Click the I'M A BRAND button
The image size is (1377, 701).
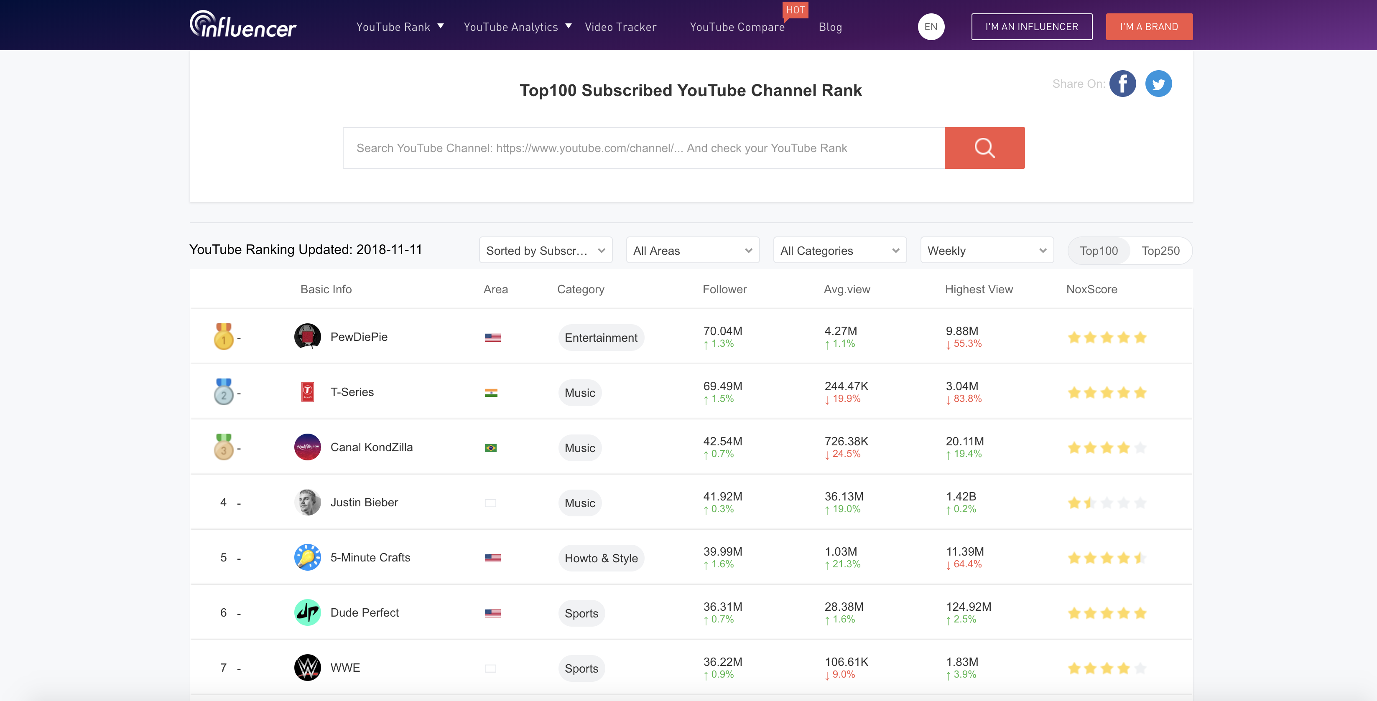point(1149,27)
